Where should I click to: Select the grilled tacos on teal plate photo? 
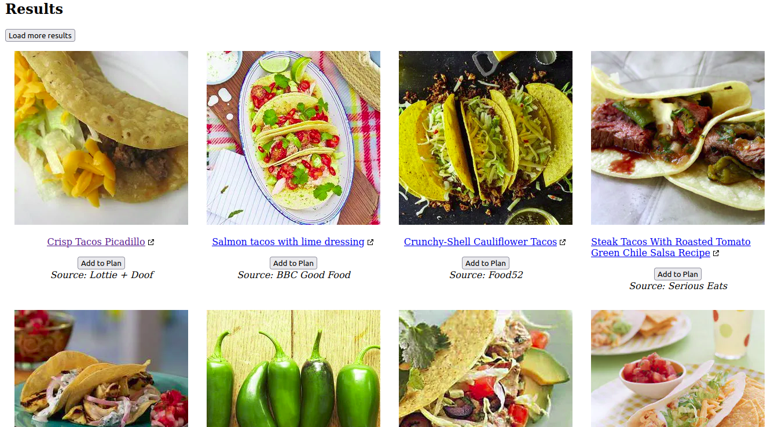pyautogui.click(x=101, y=368)
